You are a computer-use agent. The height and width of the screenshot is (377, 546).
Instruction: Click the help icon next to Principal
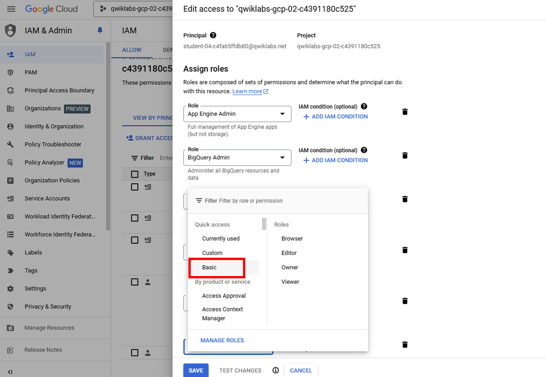click(x=213, y=35)
